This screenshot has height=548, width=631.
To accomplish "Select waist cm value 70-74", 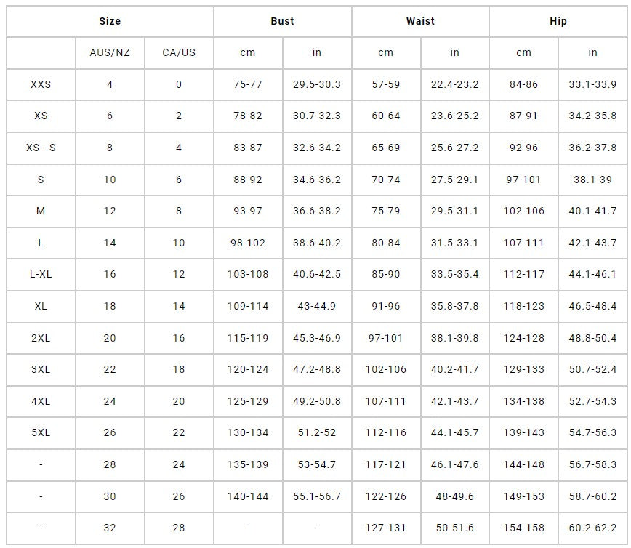I will point(385,180).
